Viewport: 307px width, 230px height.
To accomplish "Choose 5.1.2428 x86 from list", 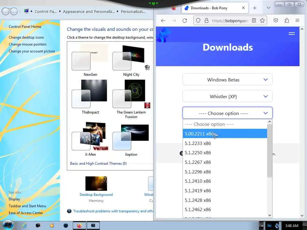I will point(225,200).
